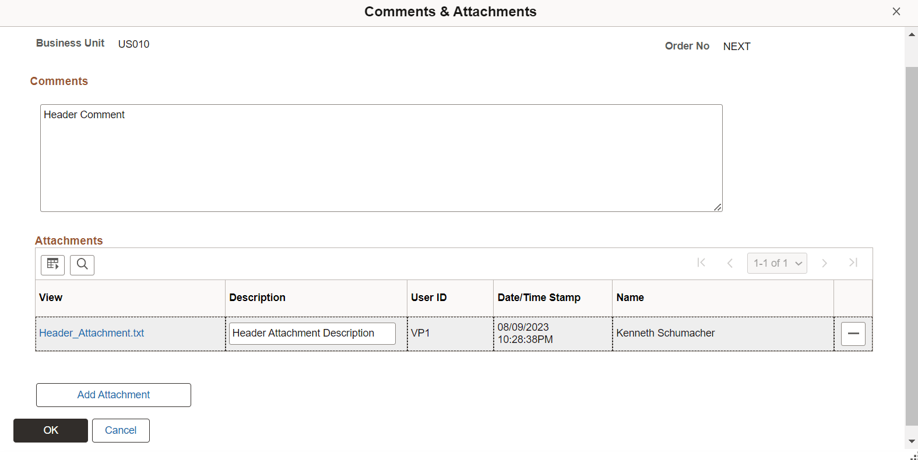Image resolution: width=918 pixels, height=460 pixels.
Task: Click the Order No label
Action: pos(687,46)
